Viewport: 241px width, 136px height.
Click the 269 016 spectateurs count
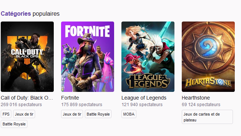[21, 105]
